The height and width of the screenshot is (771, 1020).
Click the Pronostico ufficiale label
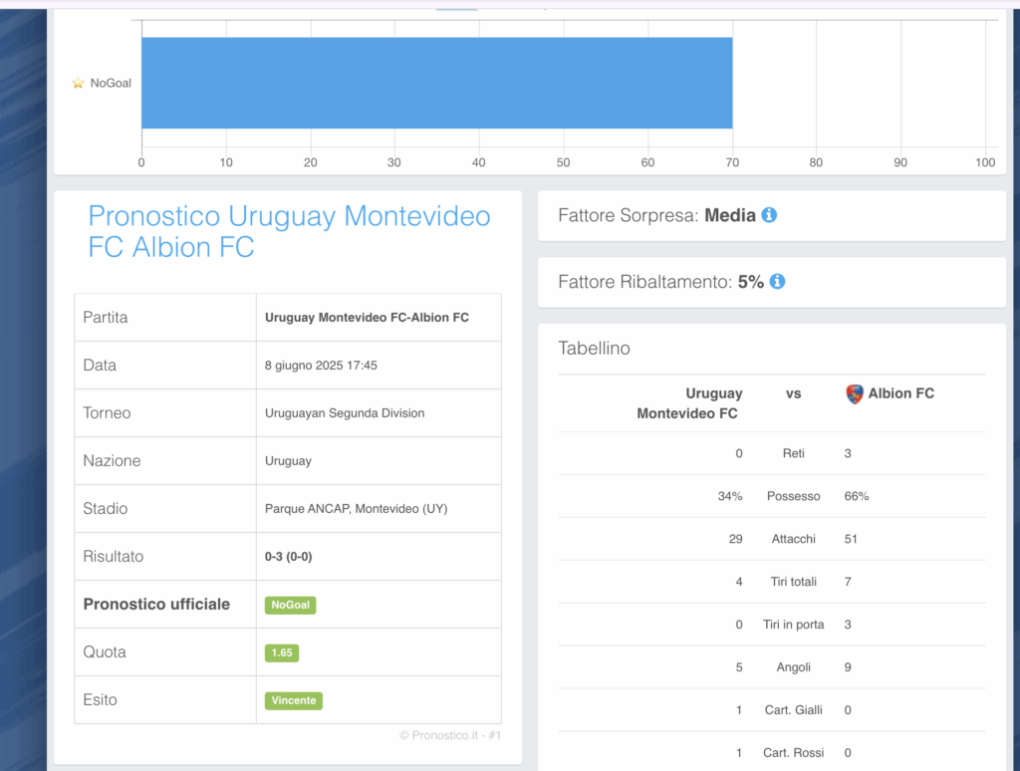156,604
